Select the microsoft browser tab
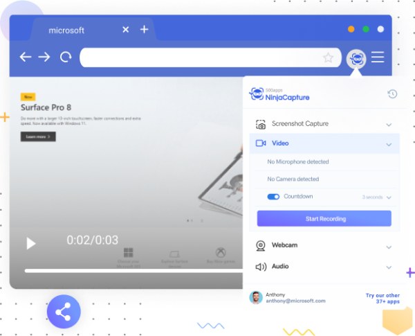Image resolution: width=415 pixels, height=336 pixels. tap(93, 29)
